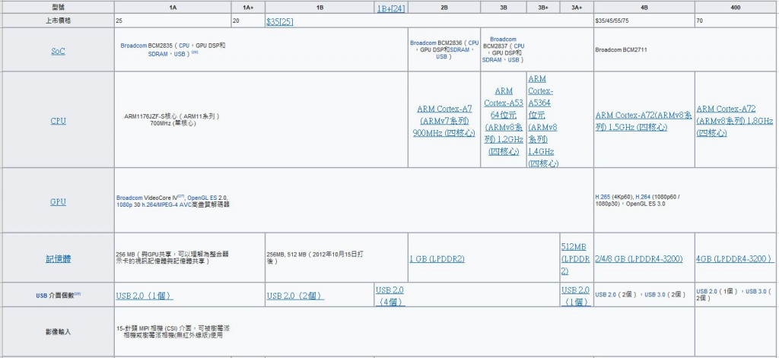Open Broadcom link in BCM2837 cell
This screenshot has height=358, width=779.
(x=503, y=40)
